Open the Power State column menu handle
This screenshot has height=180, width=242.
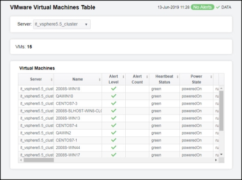211,76
